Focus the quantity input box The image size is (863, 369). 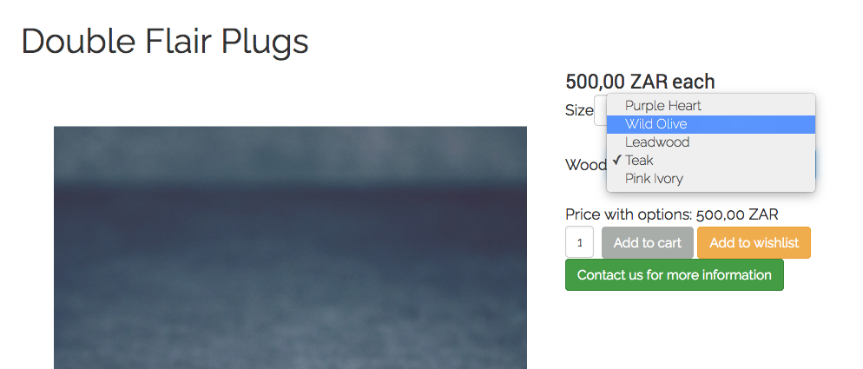[x=580, y=242]
